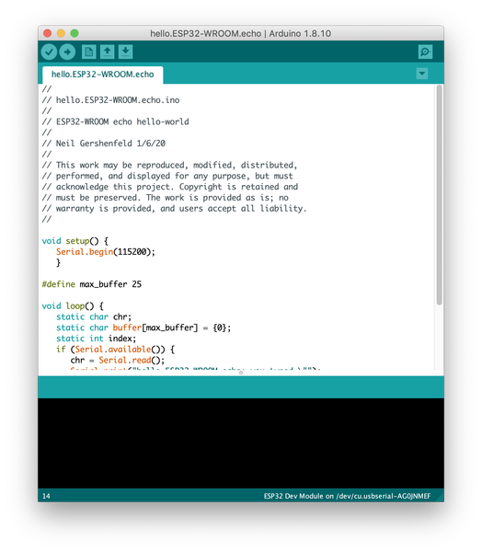Click the 'chr = Serial.read();' line
This screenshot has width=482, height=552.
pyautogui.click(x=117, y=360)
